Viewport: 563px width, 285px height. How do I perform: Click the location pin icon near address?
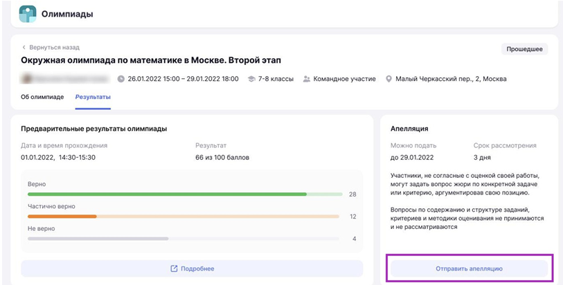[x=388, y=79]
